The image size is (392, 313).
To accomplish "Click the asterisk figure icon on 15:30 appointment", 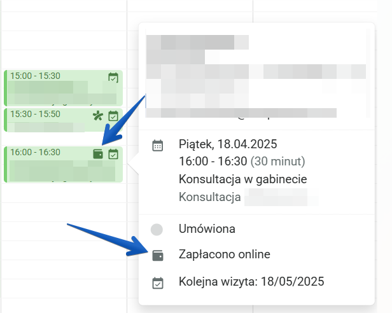I will pos(98,116).
